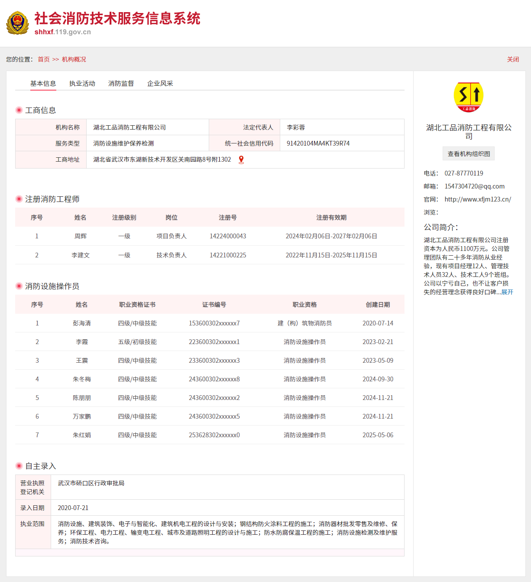This screenshot has width=531, height=582.
Task: Click the red bullet beside 消防设施操作员
Action: [x=19, y=286]
